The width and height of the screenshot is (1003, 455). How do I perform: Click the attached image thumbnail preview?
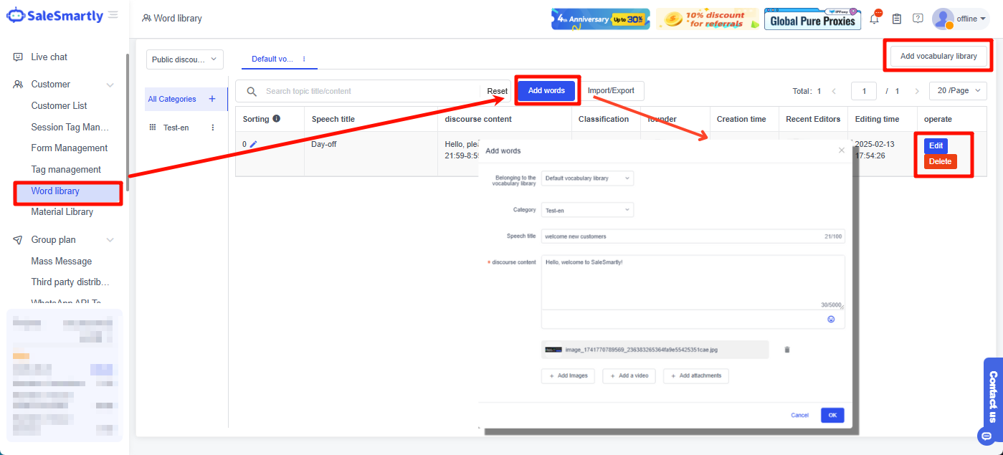(x=553, y=350)
